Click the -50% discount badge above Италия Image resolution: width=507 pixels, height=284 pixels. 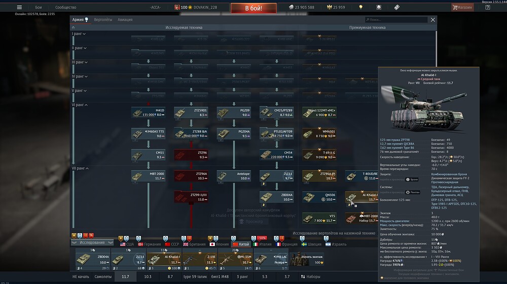point(262,238)
